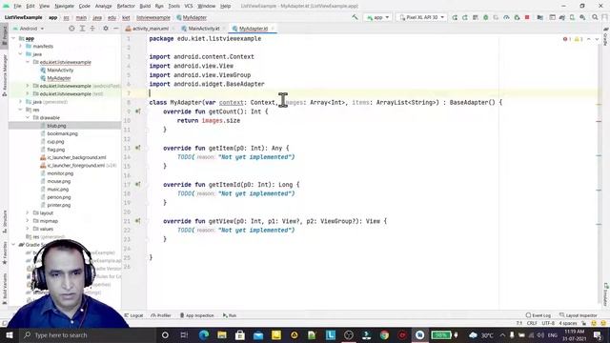Click the red error count indicator
The width and height of the screenshot is (610, 343).
(x=567, y=39)
